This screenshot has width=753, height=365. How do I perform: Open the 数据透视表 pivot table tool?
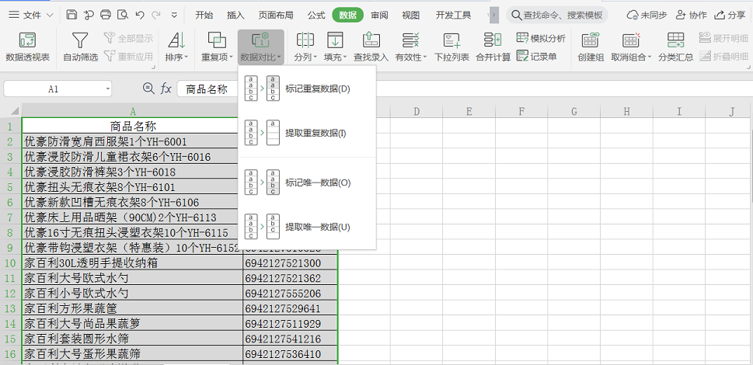coord(27,47)
